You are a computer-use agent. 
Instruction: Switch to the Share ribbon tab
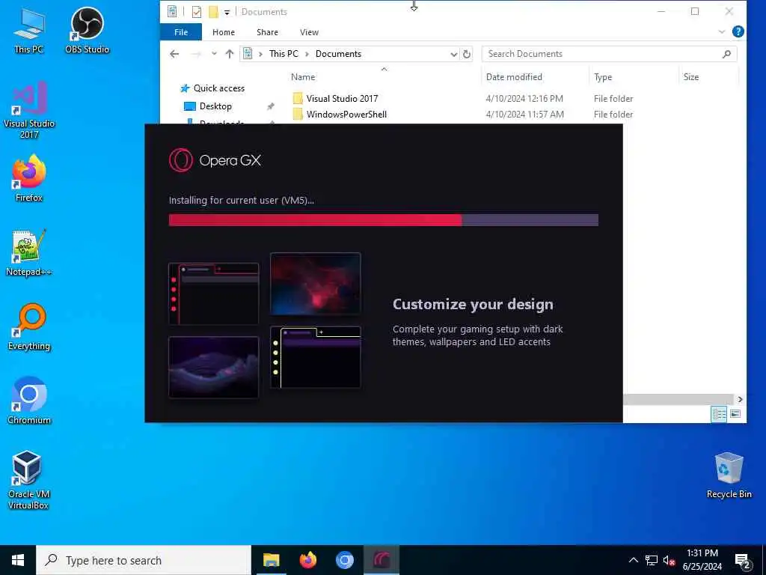(x=267, y=32)
